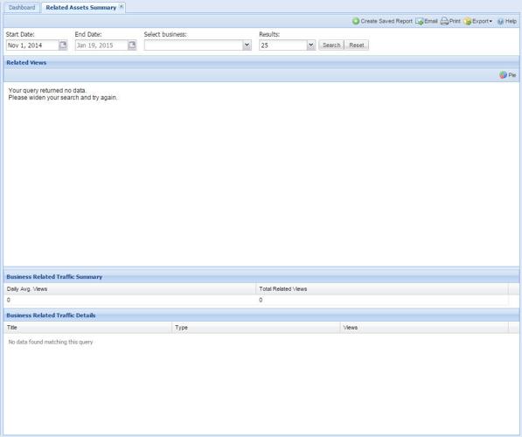Sort by Title column header

pyautogui.click(x=88, y=328)
